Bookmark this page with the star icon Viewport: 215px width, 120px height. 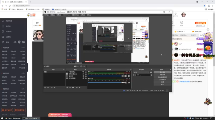pyautogui.click(x=205, y=6)
